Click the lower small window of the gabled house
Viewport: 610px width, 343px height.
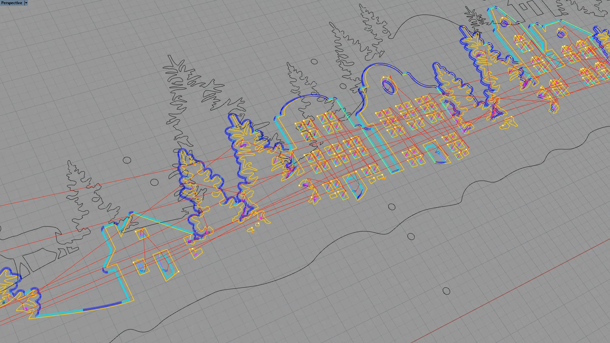[x=141, y=266]
